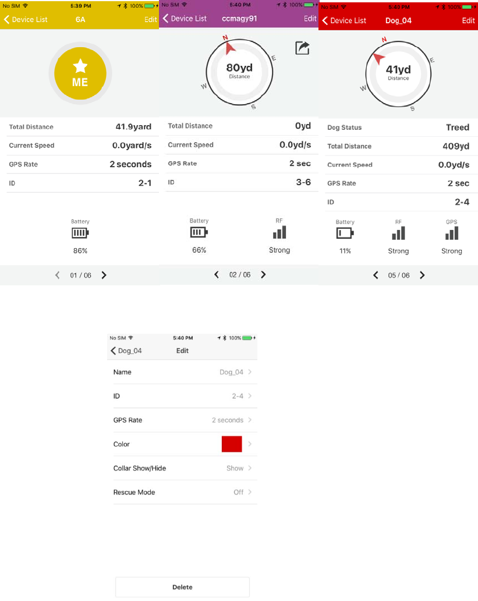Tap the Delete button
Image resolution: width=478 pixels, height=601 pixels.
(x=182, y=587)
